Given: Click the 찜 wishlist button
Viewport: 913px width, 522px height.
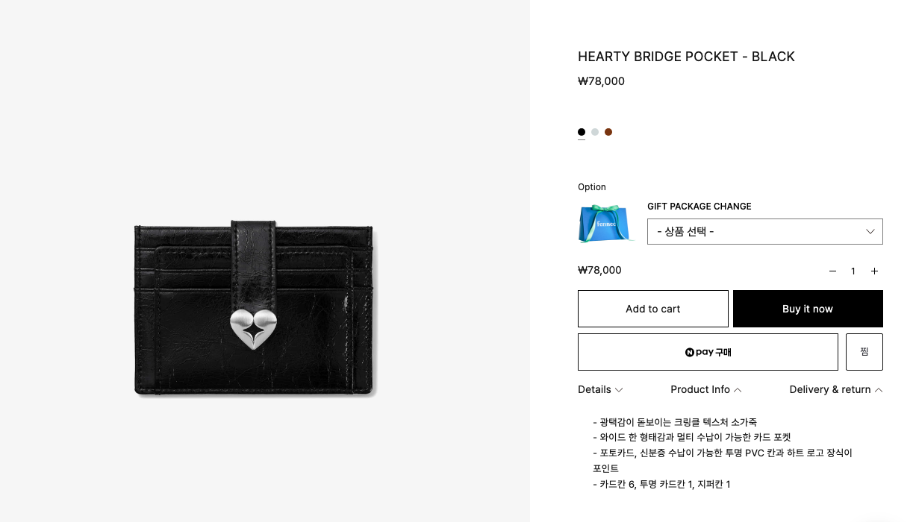Looking at the screenshot, I should [x=864, y=352].
